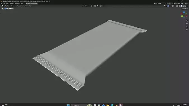Screen dimensions: 189x106
Task: Choose the Intersect selection mode icon
Action: (13, 9)
